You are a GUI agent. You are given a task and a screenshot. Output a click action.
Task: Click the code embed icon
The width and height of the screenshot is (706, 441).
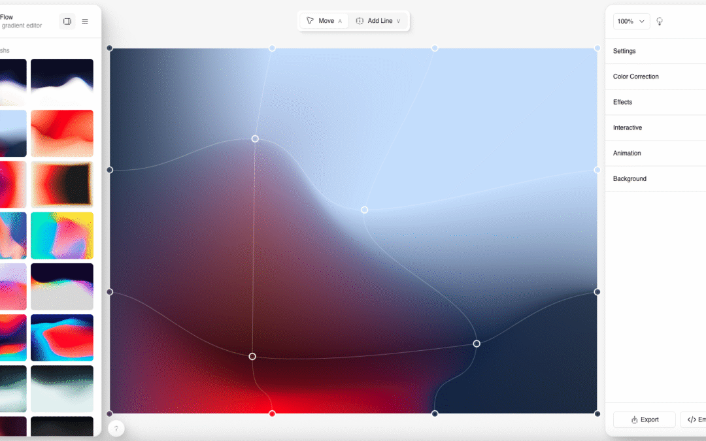pos(692,419)
